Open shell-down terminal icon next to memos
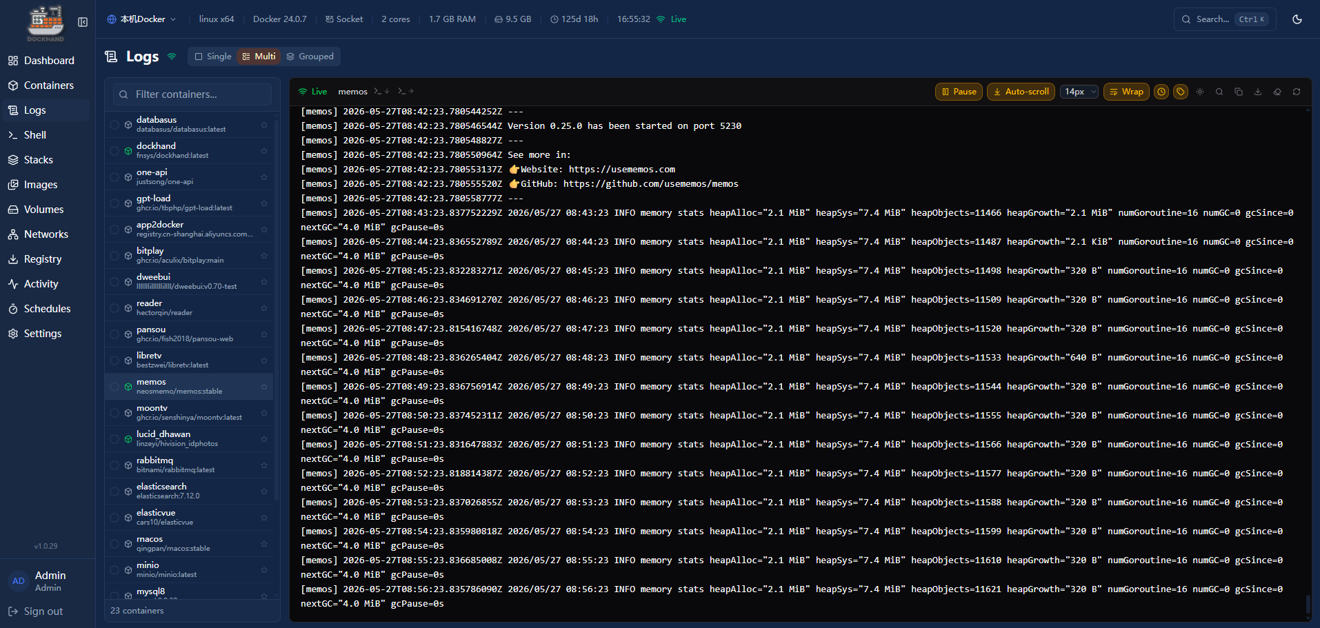Image resolution: width=1320 pixels, height=628 pixels. (x=381, y=91)
